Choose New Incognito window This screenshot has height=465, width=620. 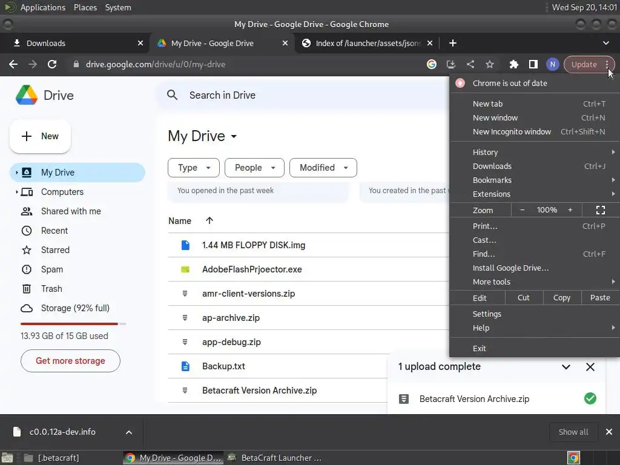pyautogui.click(x=535, y=131)
